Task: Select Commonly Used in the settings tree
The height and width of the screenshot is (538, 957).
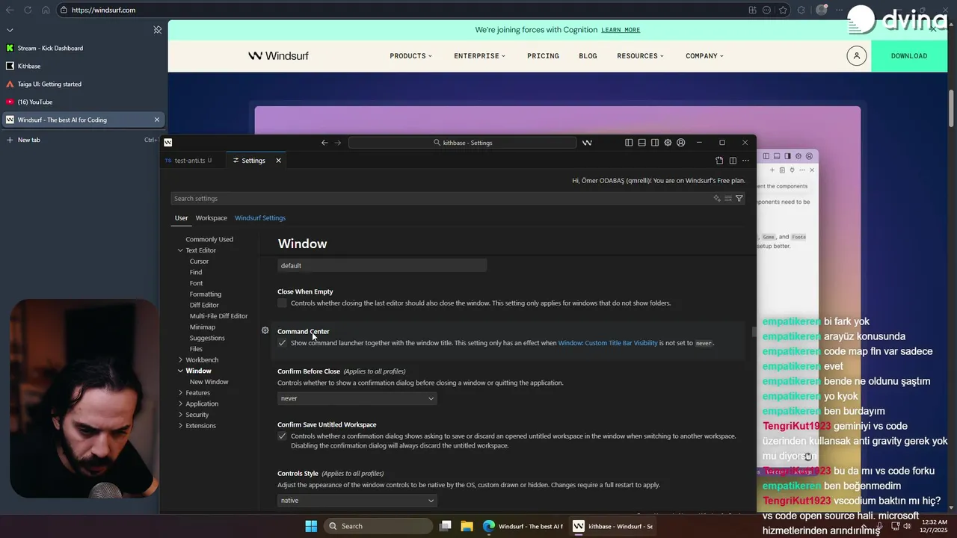Action: (x=209, y=239)
